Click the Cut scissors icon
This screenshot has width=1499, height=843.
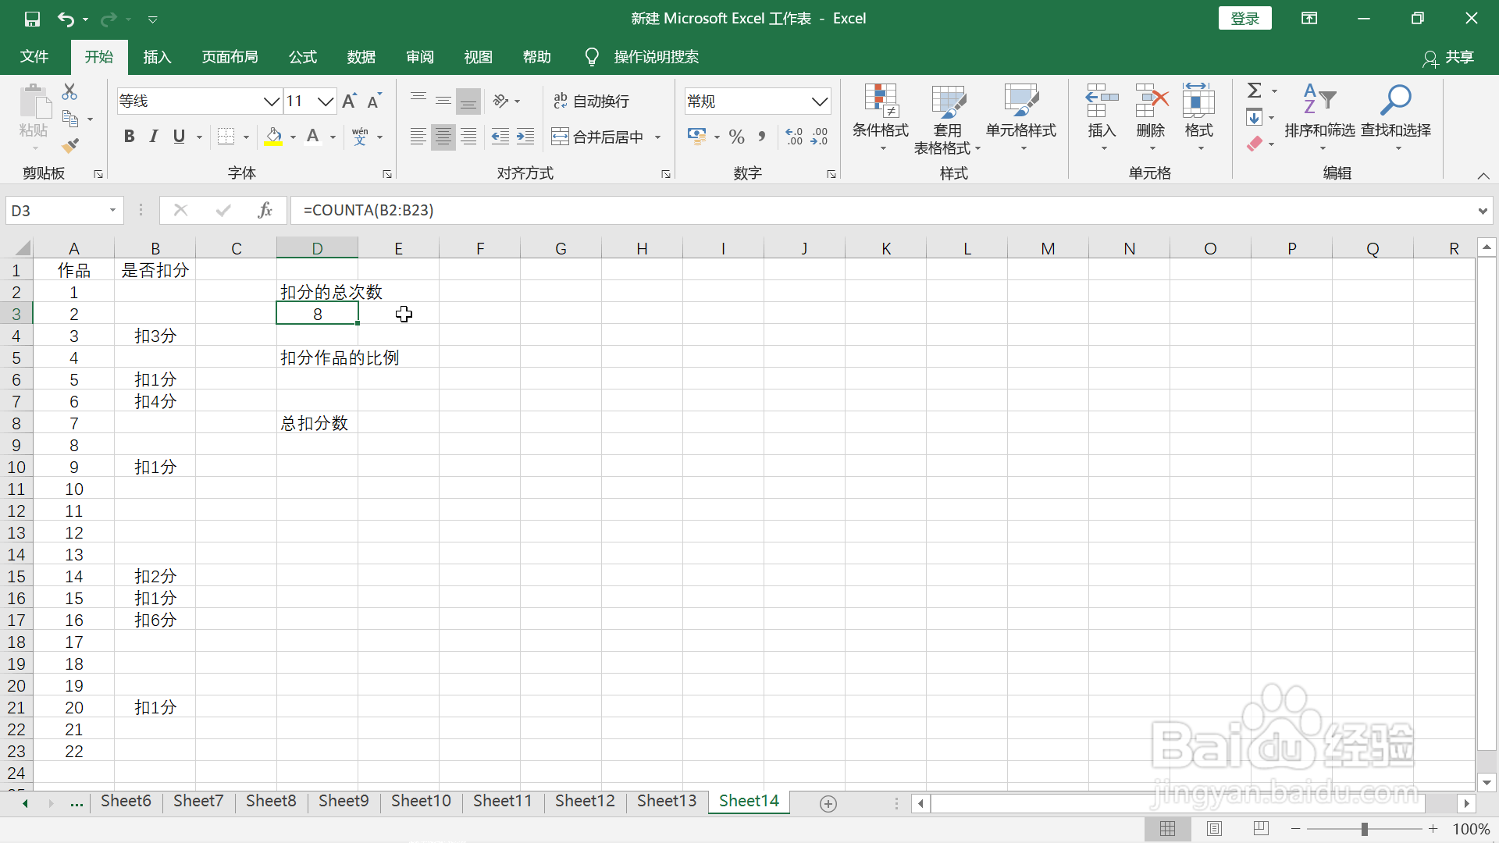pos(69,92)
